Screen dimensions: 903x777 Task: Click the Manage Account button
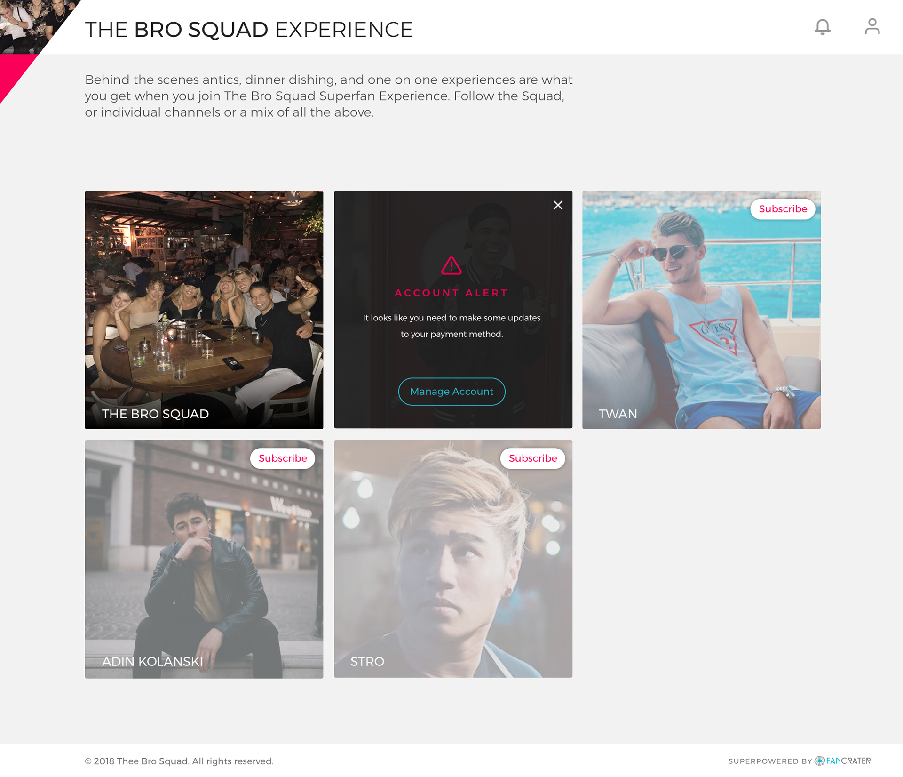452,392
